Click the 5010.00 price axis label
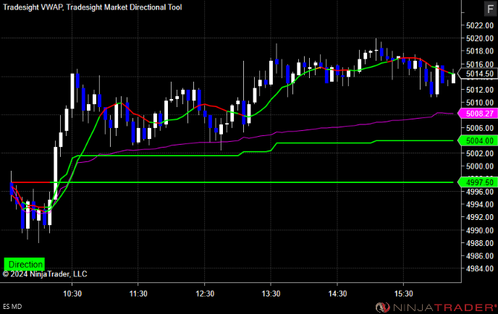498x314 pixels. point(480,103)
